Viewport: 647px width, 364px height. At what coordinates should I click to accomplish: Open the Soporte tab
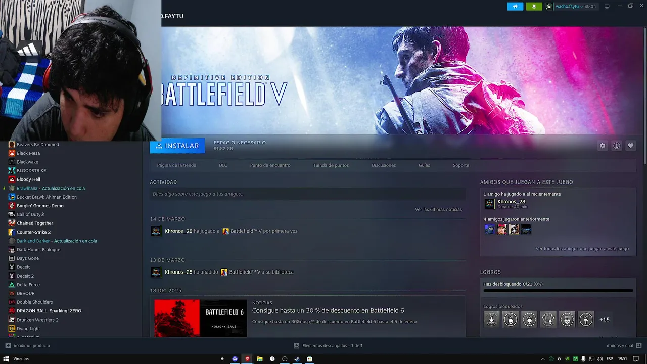point(461,165)
